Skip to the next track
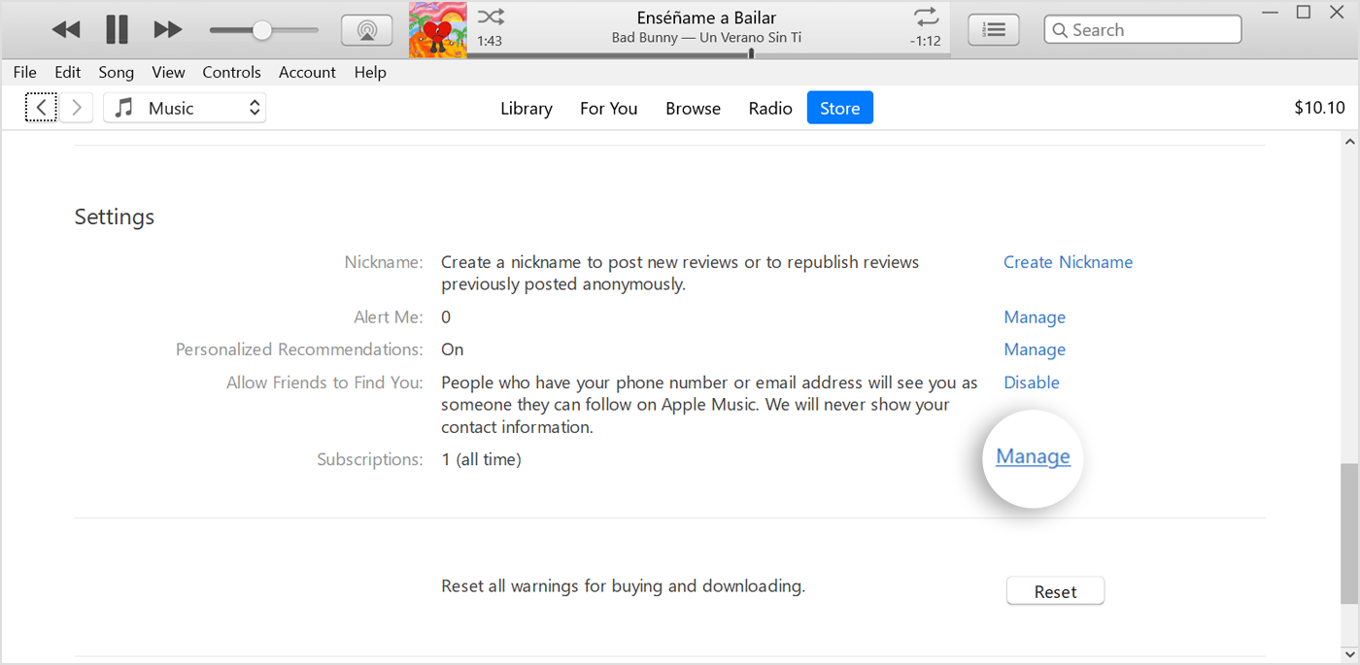This screenshot has width=1360, height=665. pos(167,29)
